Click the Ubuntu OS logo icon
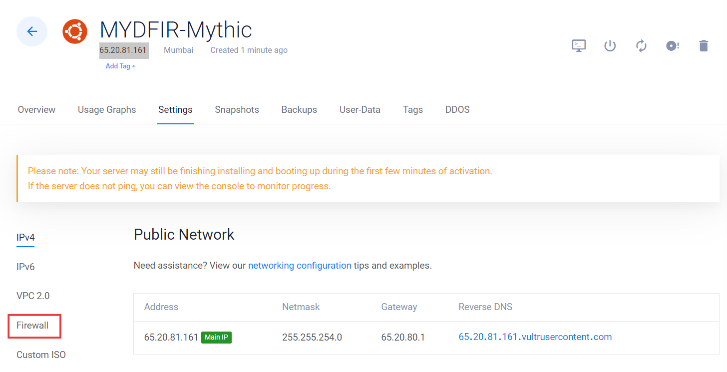This screenshot has width=727, height=372. point(75,31)
